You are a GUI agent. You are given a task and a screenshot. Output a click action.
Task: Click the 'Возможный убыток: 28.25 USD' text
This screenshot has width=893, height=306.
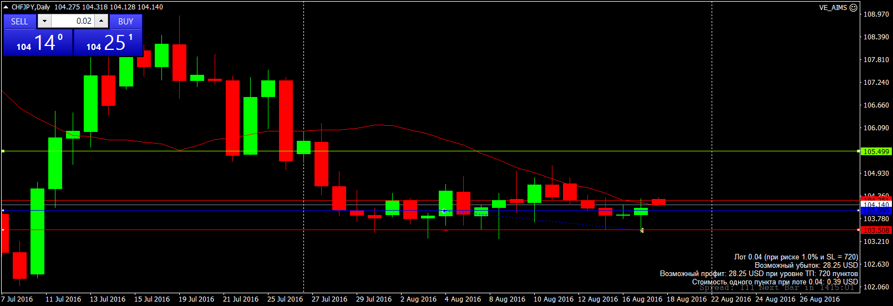point(806,265)
